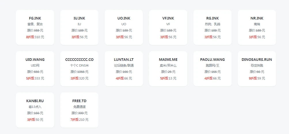Choose the NR.INK domain title

(257, 18)
